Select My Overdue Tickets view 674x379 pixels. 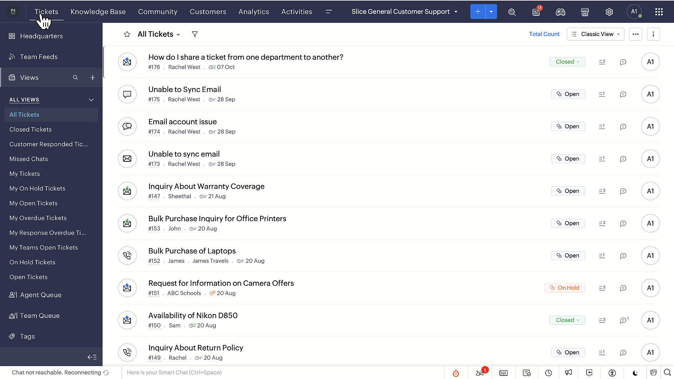tap(38, 218)
